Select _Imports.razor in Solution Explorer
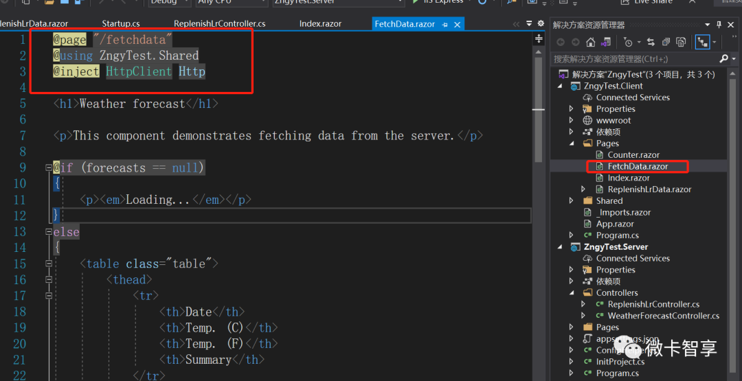Viewport: 742px width, 381px height. pyautogui.click(x=623, y=212)
